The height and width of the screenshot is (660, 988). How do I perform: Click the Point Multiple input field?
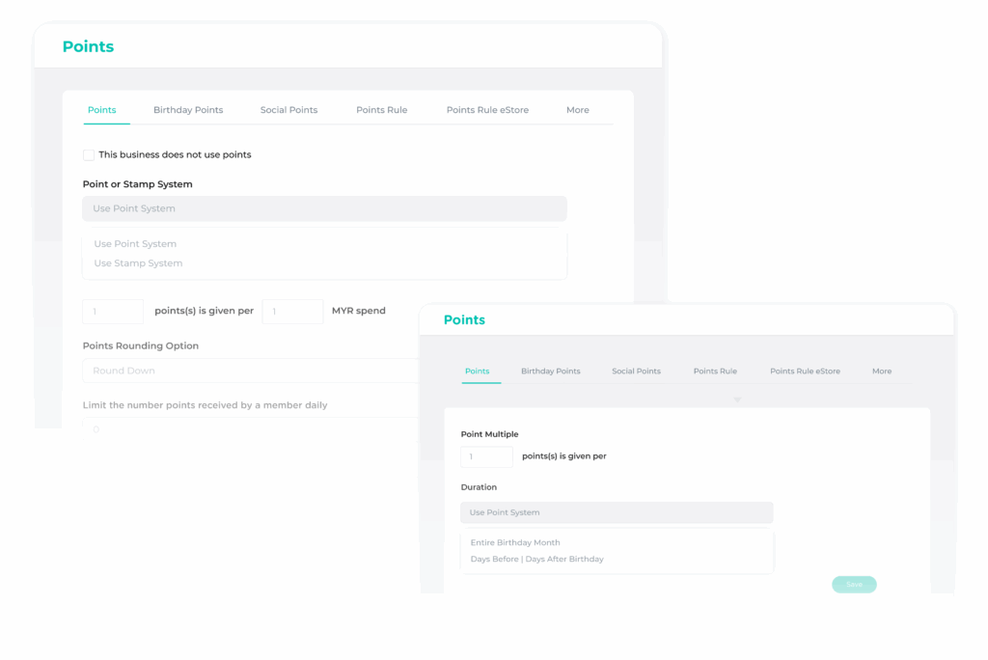(486, 456)
